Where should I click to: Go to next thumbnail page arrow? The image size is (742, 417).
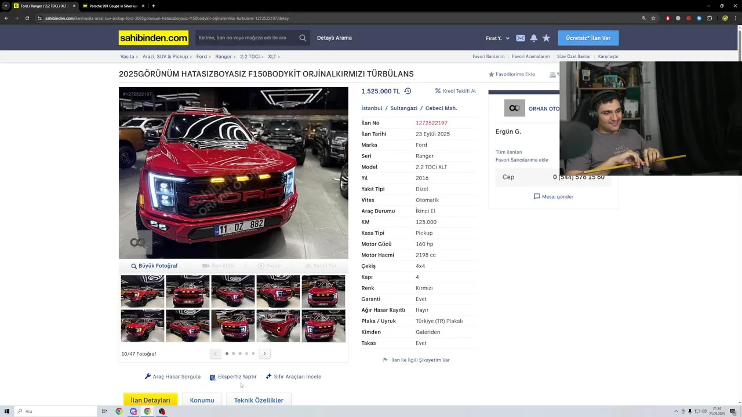pyautogui.click(x=264, y=353)
